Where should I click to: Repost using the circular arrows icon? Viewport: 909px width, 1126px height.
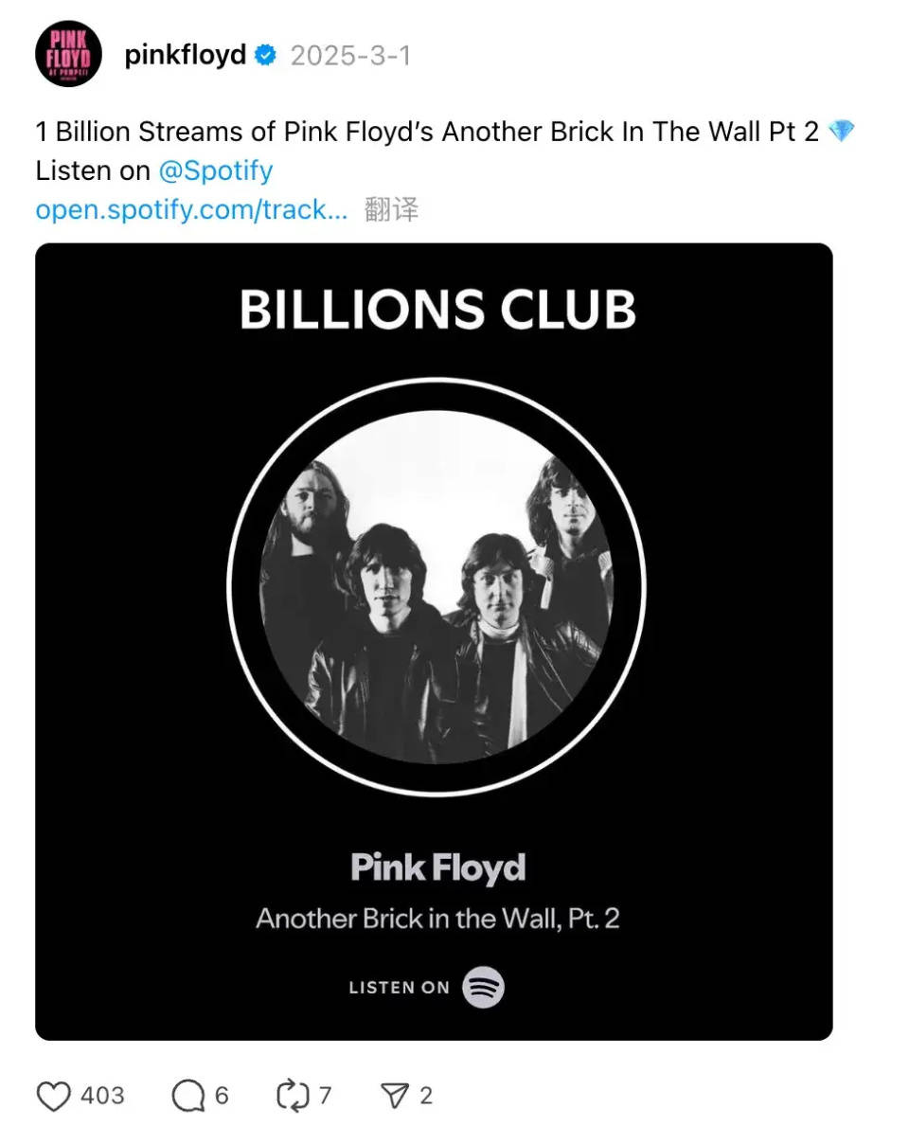[293, 1096]
